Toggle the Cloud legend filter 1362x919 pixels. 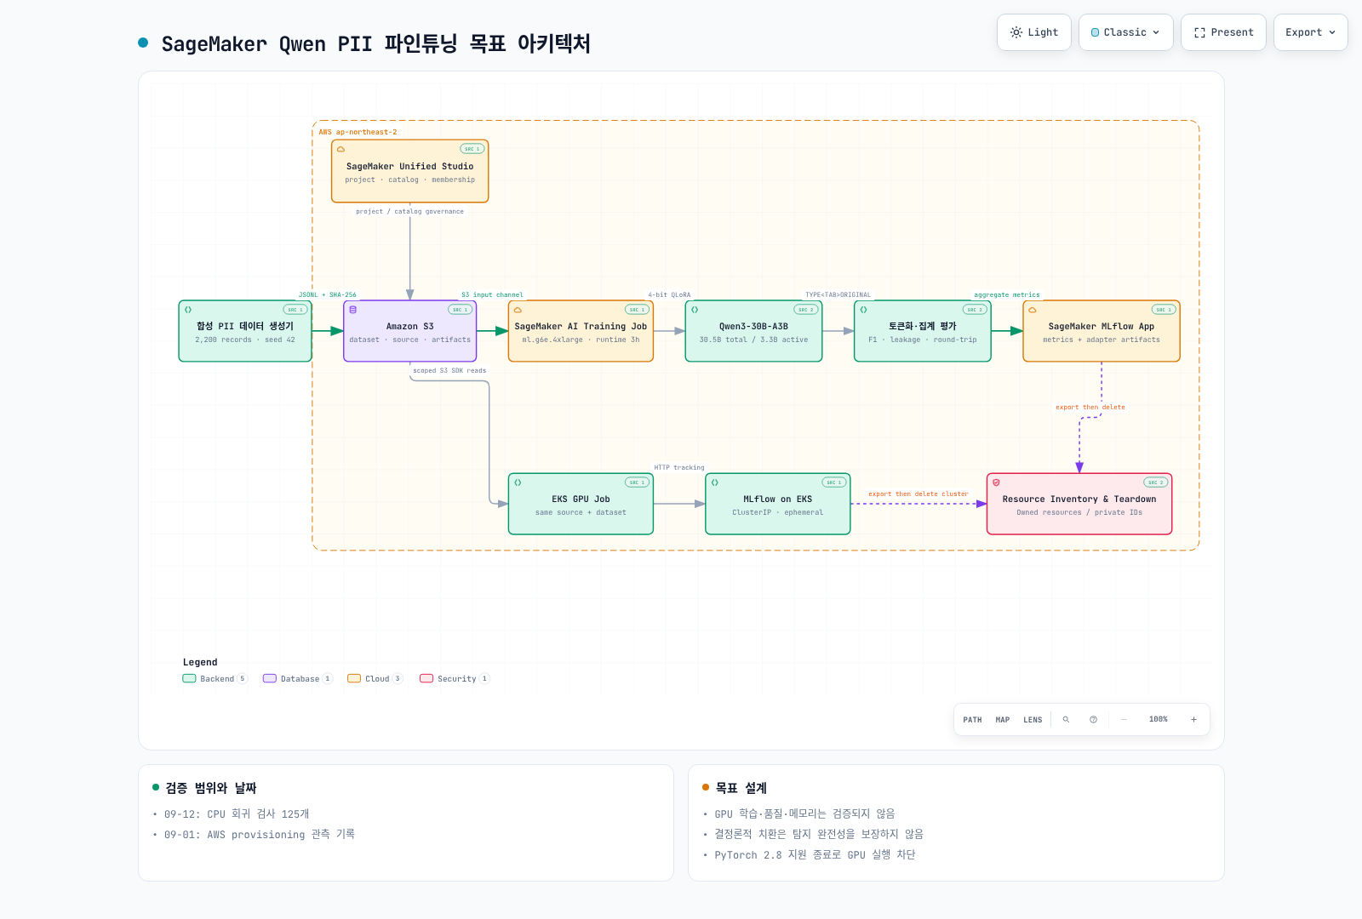tap(375, 679)
